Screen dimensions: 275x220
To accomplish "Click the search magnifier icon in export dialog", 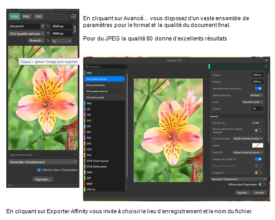I will 87,66.
